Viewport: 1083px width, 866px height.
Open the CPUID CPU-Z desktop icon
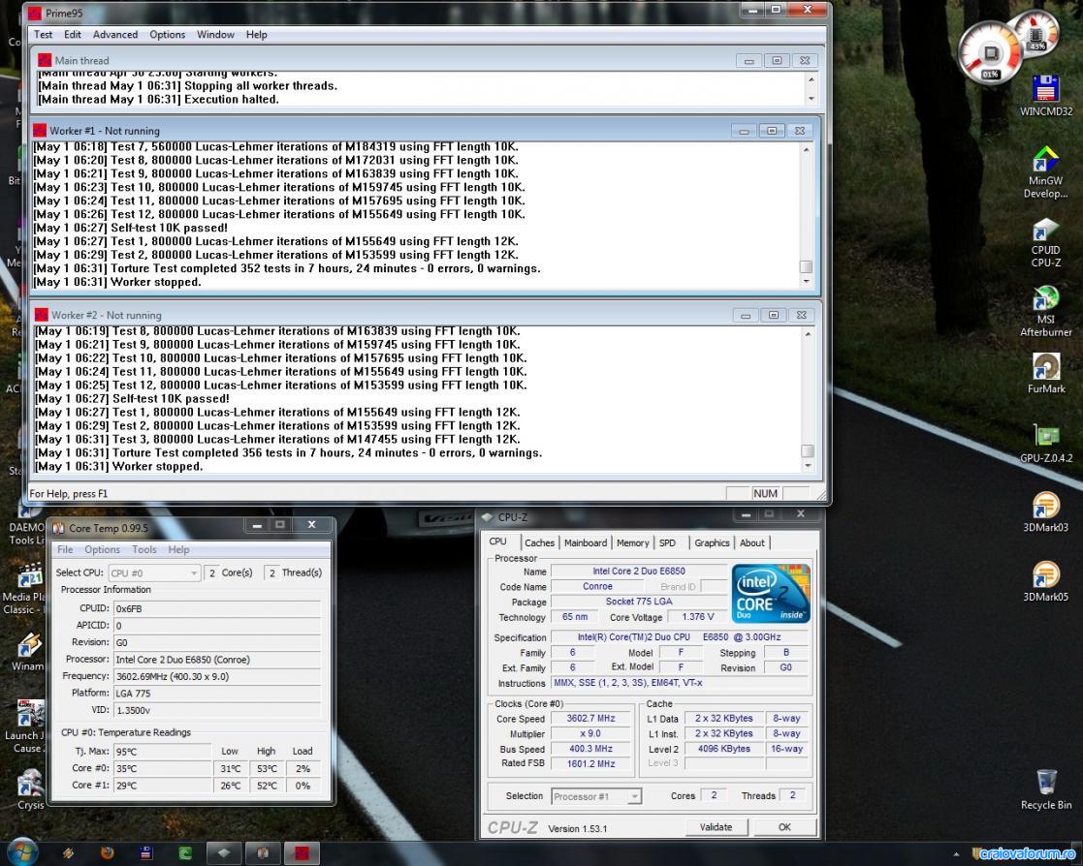[1046, 242]
